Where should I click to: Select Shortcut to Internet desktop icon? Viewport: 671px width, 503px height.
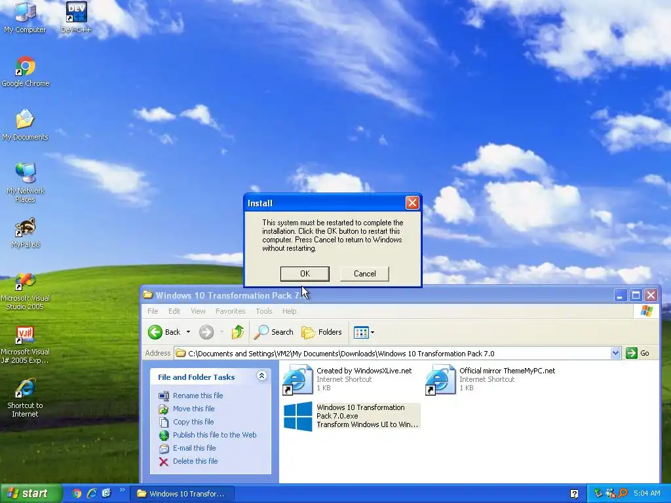(x=26, y=398)
